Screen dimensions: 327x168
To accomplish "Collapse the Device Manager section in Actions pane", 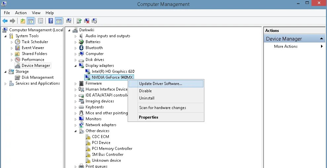I will [321, 39].
